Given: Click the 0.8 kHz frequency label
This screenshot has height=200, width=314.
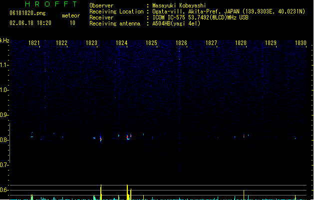Looking at the screenshot, I should pyautogui.click(x=4, y=140).
